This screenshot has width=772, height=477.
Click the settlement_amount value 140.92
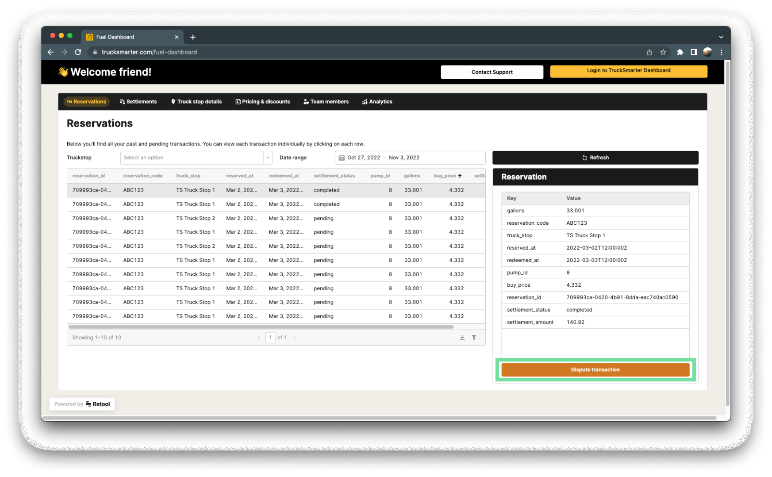[x=575, y=322]
